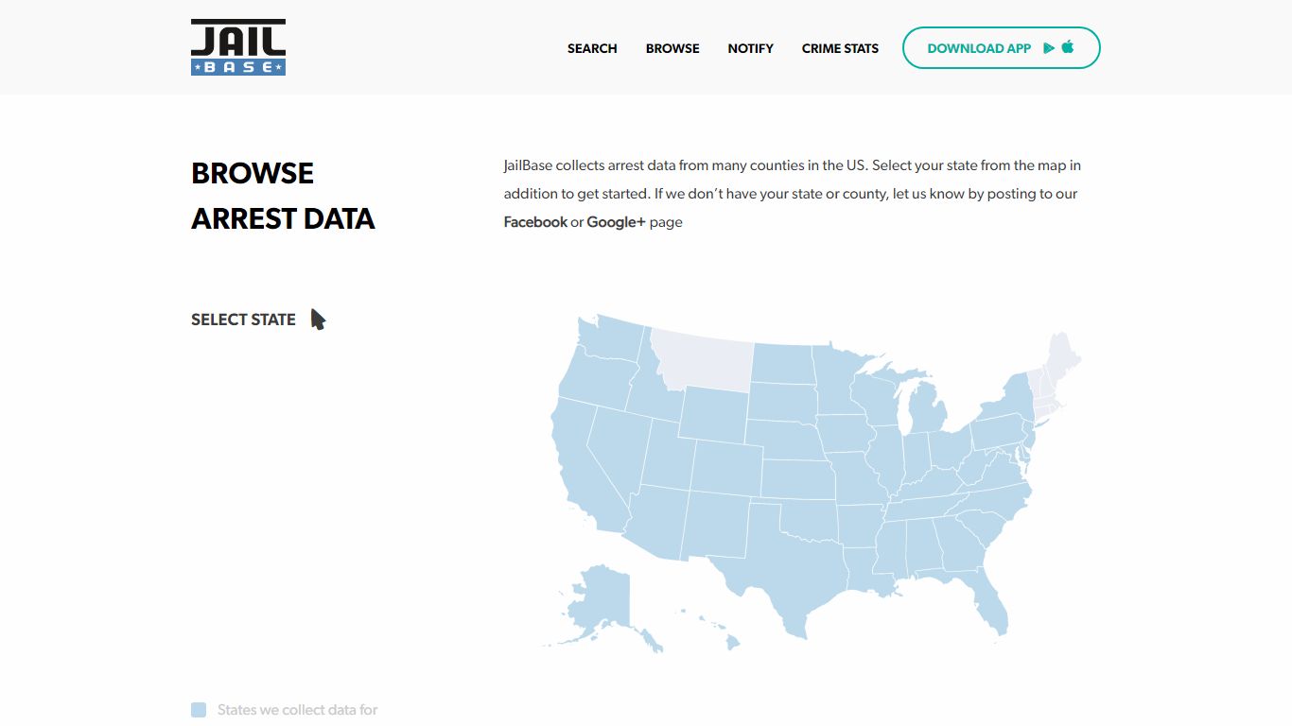Open the Search menu item
This screenshot has width=1292, height=726.
pos(592,48)
